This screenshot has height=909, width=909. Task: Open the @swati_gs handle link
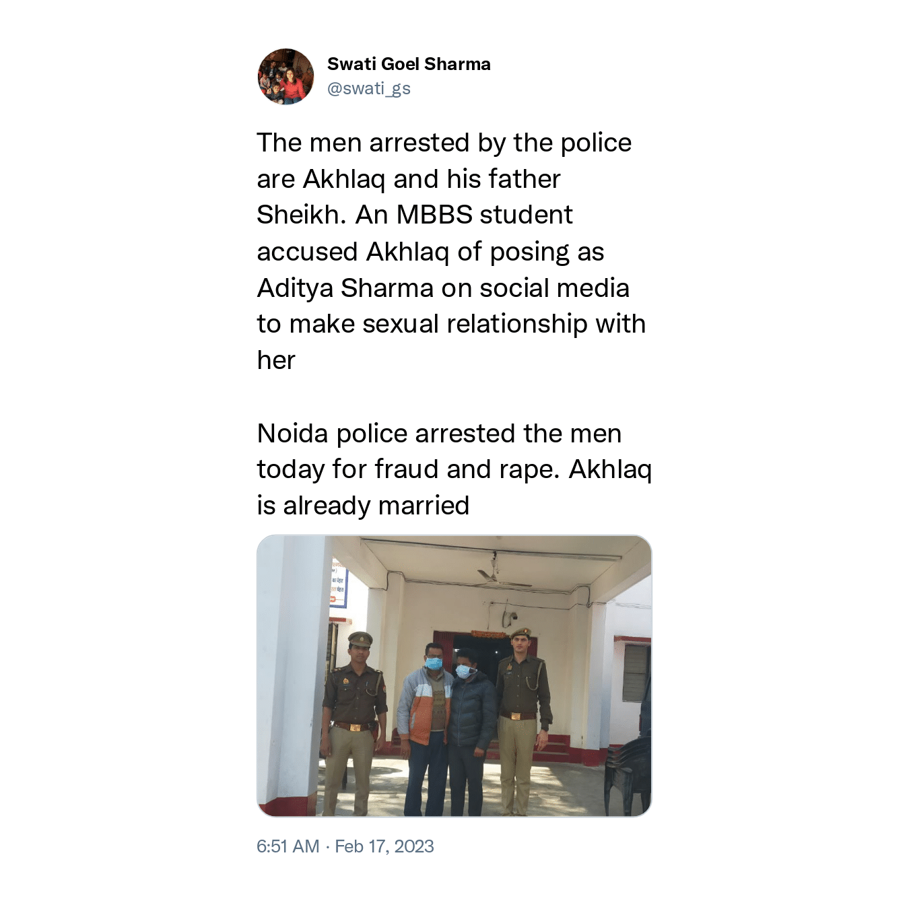tap(368, 88)
